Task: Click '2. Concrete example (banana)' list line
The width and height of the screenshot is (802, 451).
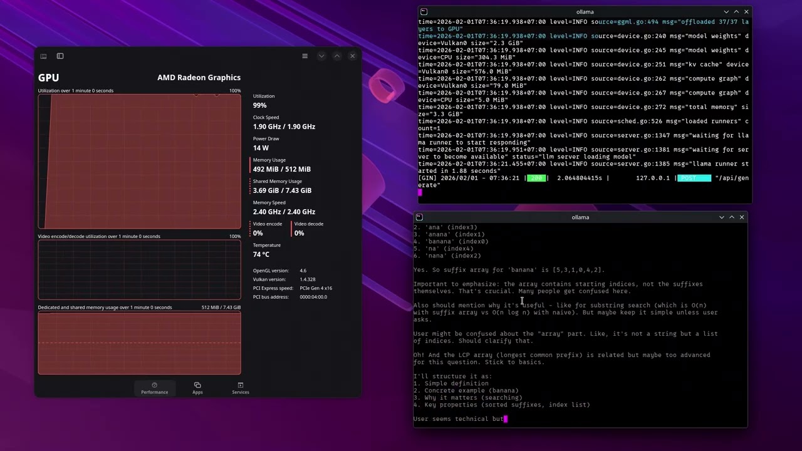Action: click(466, 390)
